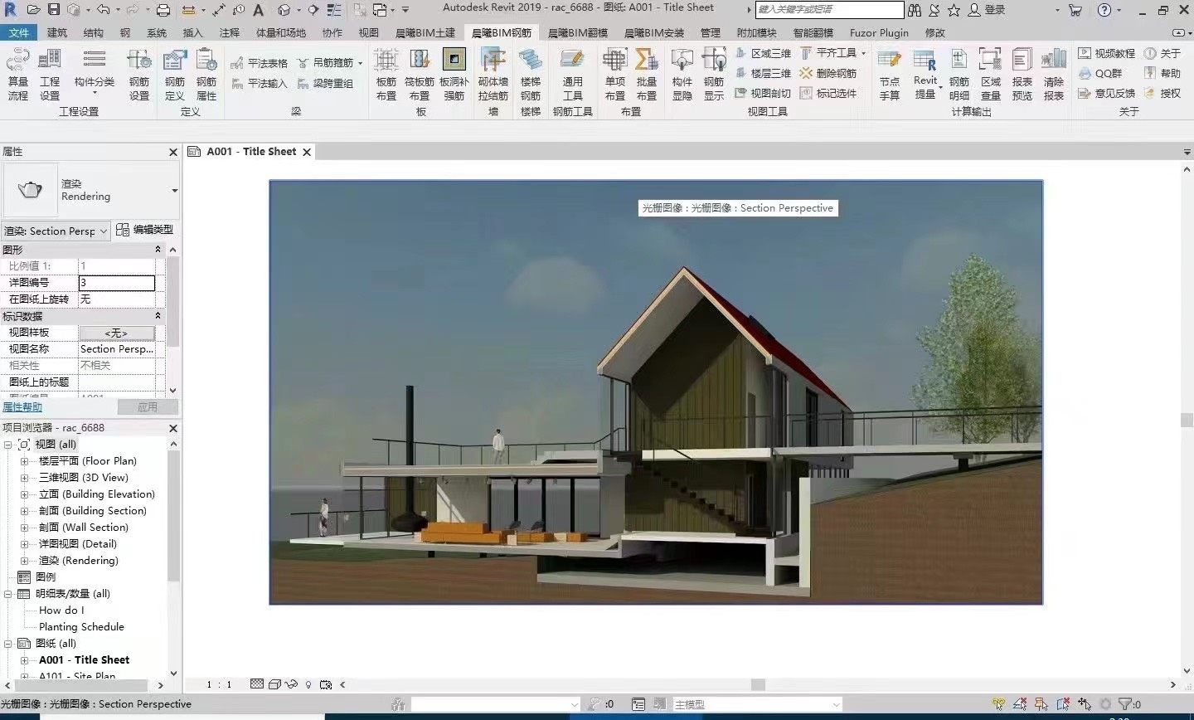1194x720 pixels.
Task: Click the 批量布置 batch layout icon
Action: point(646,73)
